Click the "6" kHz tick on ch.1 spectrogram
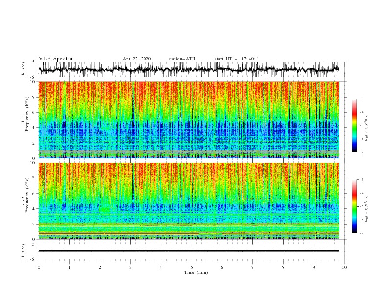 pos(34,112)
